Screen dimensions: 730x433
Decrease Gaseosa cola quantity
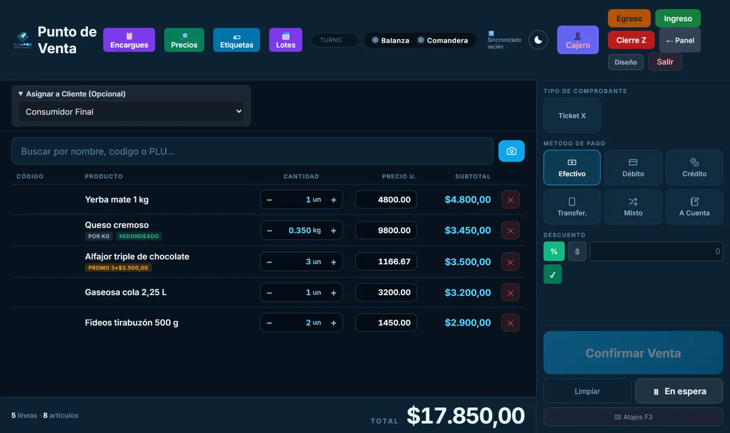(269, 293)
